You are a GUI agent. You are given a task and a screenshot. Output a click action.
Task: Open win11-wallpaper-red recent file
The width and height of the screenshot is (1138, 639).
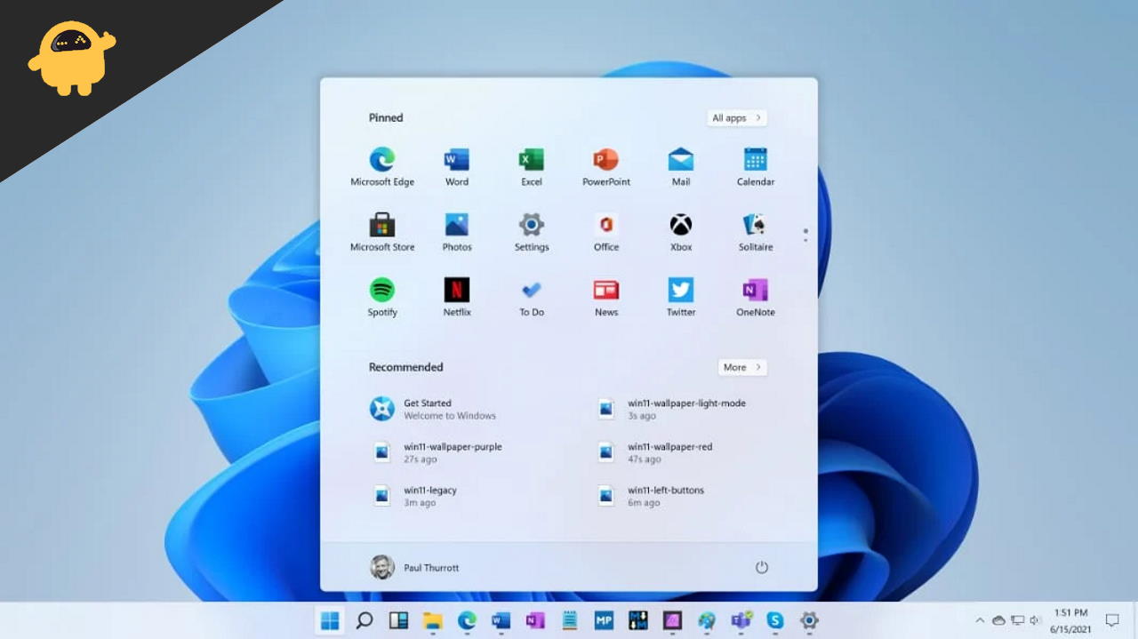coord(654,452)
